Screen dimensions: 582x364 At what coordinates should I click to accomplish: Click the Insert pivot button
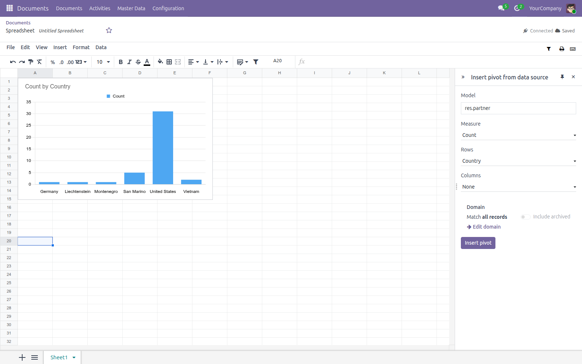pyautogui.click(x=478, y=243)
